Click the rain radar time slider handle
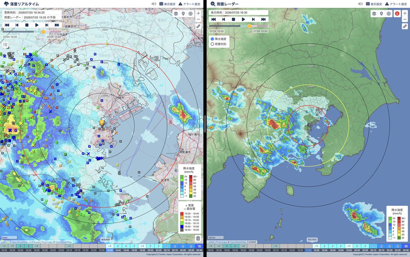Image resolution: width=410 pixels, height=257 pixels. [x=249, y=26]
